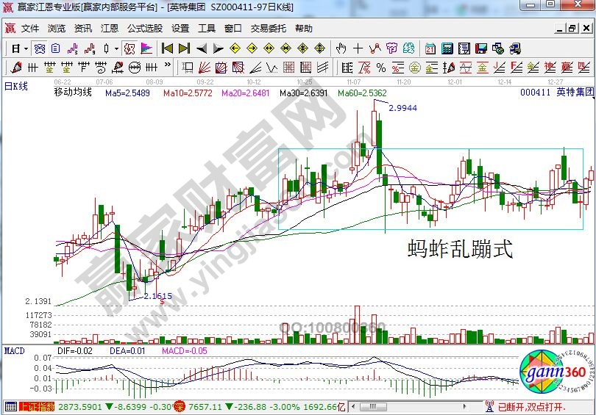Click the crosshair cursor tool
596x415 pixels.
pos(358,48)
